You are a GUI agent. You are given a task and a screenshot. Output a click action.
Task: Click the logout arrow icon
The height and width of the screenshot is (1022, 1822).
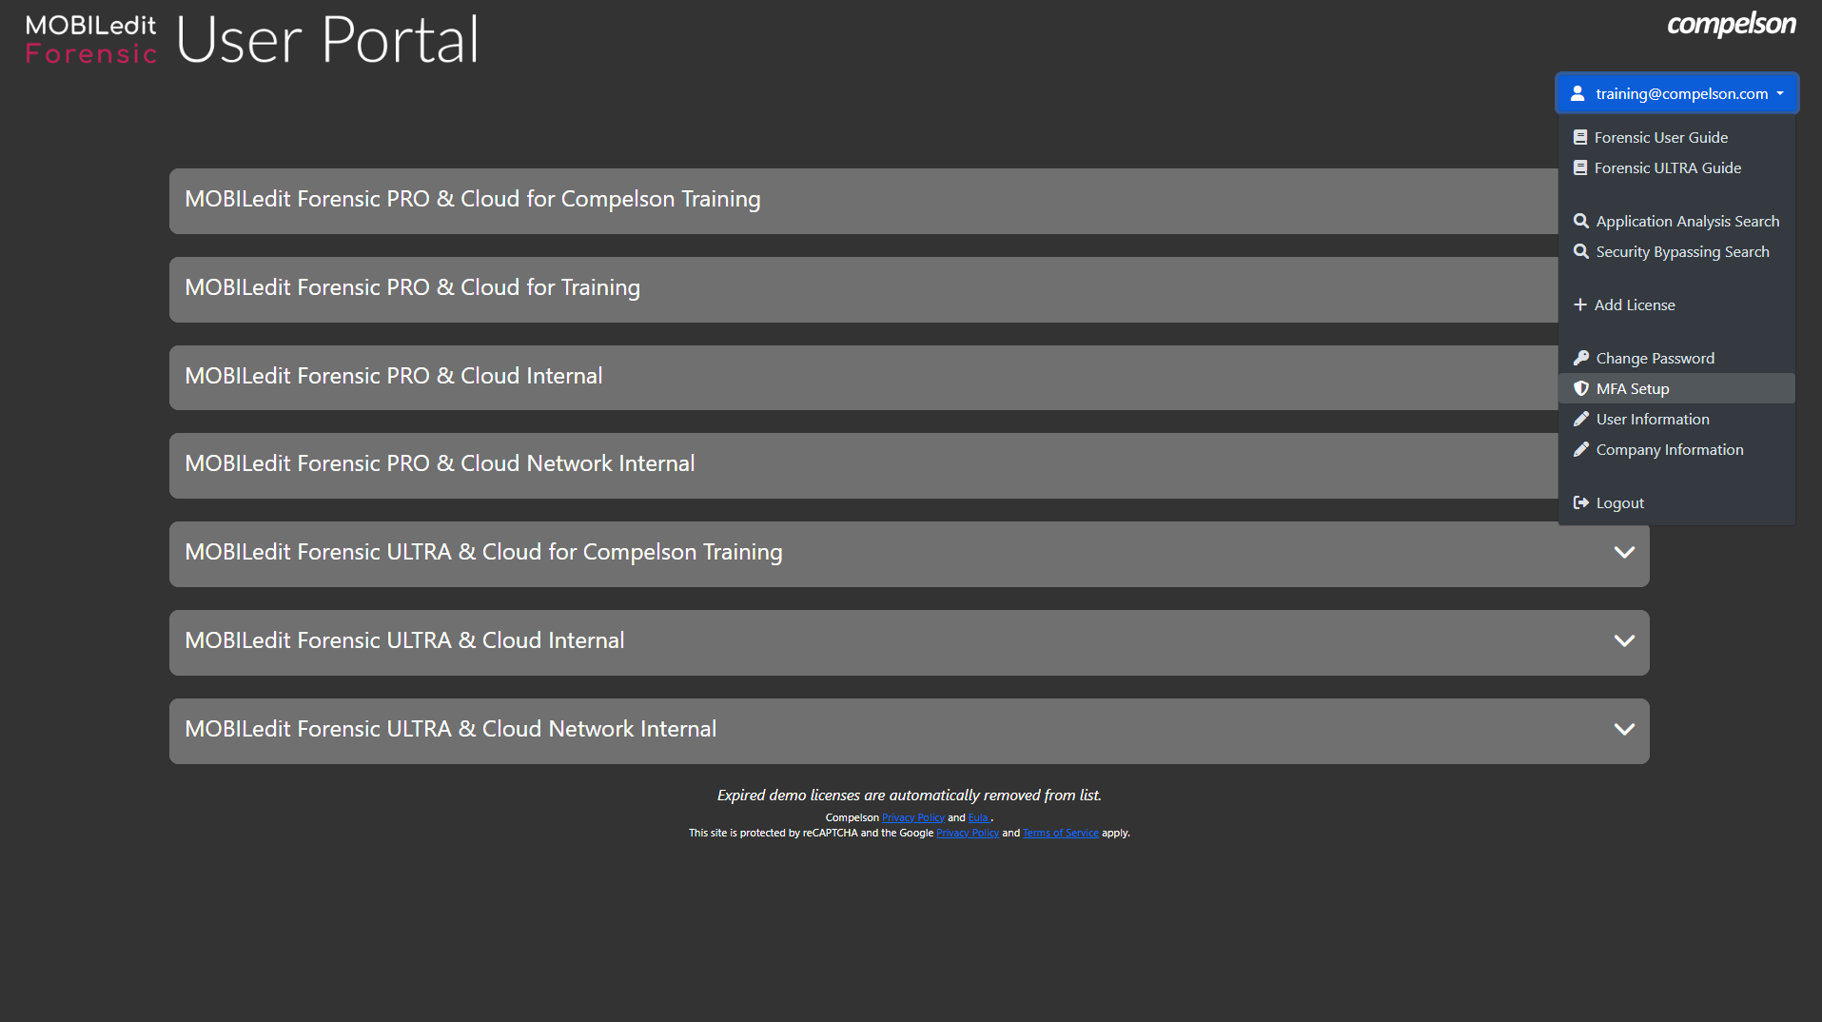tap(1581, 503)
